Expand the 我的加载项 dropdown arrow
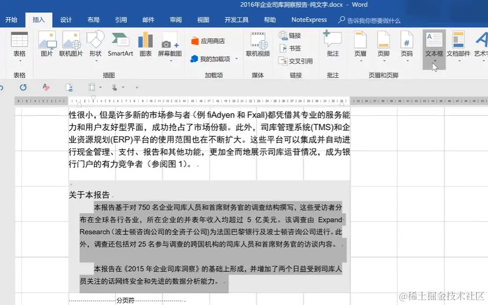 (x=236, y=58)
